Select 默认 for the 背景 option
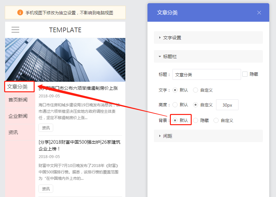This screenshot has width=276, height=197. (175, 120)
